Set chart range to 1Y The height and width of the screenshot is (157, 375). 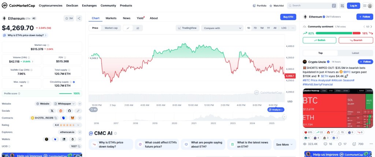coord(268,28)
